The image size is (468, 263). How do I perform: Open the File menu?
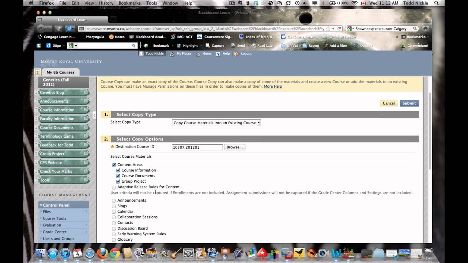[x=63, y=3]
